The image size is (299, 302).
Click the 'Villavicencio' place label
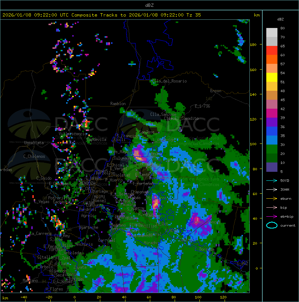click(73, 134)
